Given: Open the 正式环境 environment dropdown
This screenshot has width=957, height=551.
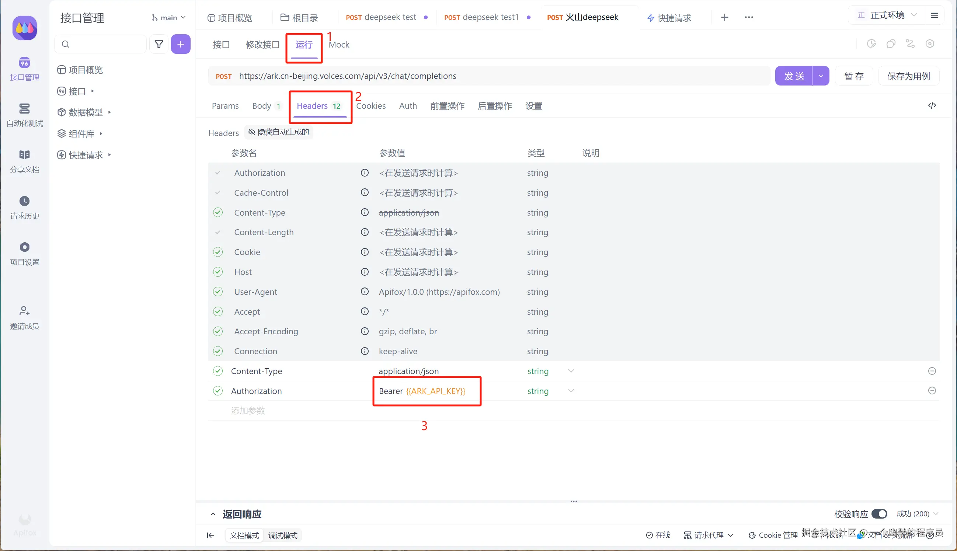Looking at the screenshot, I should [x=887, y=15].
